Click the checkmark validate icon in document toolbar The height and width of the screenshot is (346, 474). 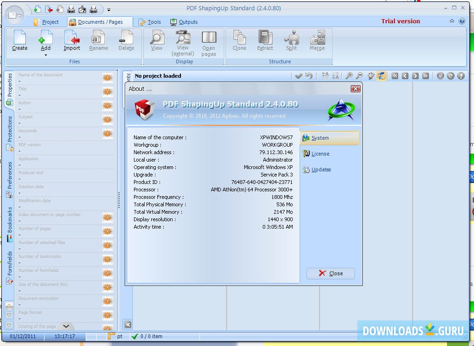299,76
